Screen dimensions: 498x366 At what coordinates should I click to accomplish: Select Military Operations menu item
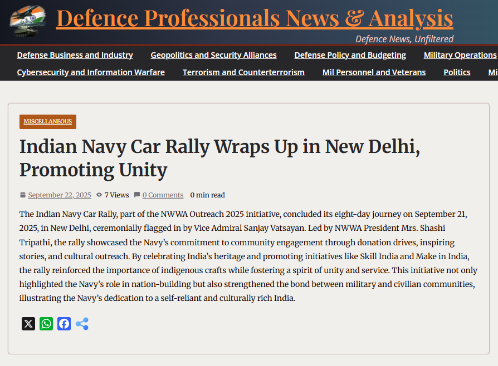(461, 55)
